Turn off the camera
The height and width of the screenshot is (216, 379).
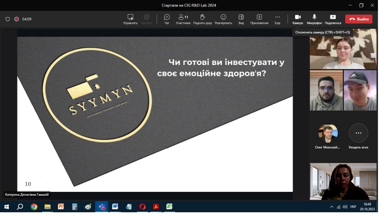click(x=297, y=19)
